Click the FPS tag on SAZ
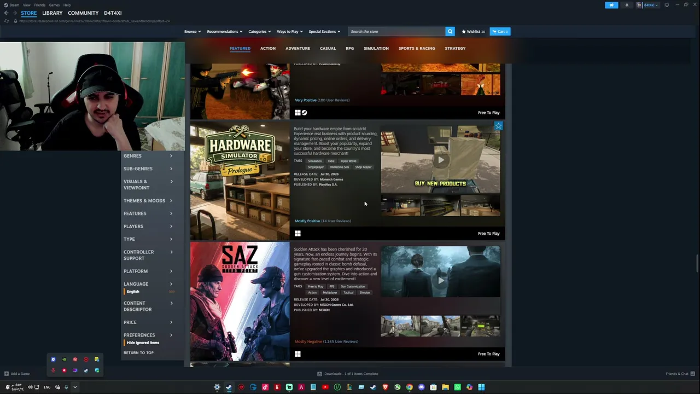 [332, 287]
